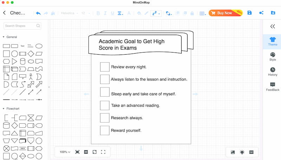Open the History panel
The image size is (281, 160).
pyautogui.click(x=273, y=72)
